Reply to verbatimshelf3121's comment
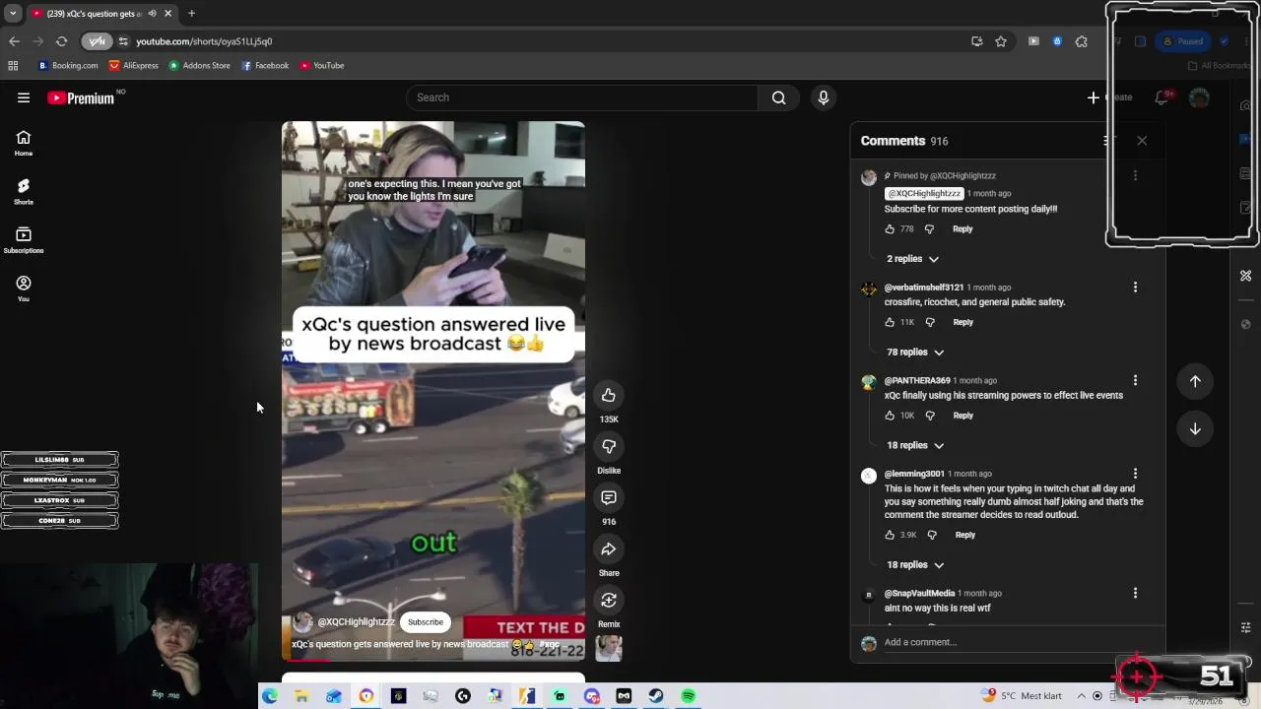The width and height of the screenshot is (1261, 709). pyautogui.click(x=962, y=322)
